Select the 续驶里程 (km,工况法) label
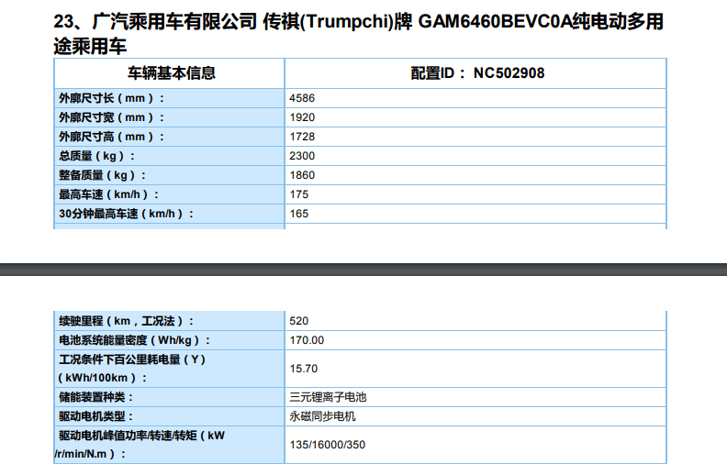Viewport: 727px width, 475px height. point(126,321)
